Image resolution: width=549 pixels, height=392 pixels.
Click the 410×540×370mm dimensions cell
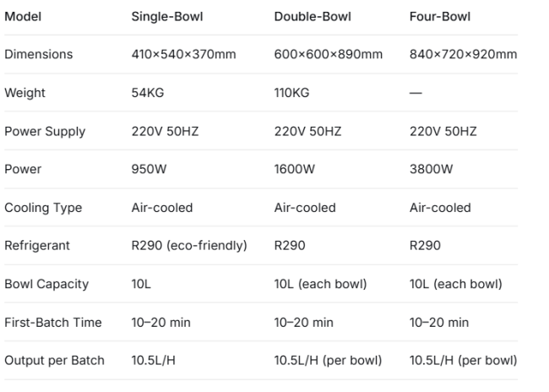(x=183, y=54)
